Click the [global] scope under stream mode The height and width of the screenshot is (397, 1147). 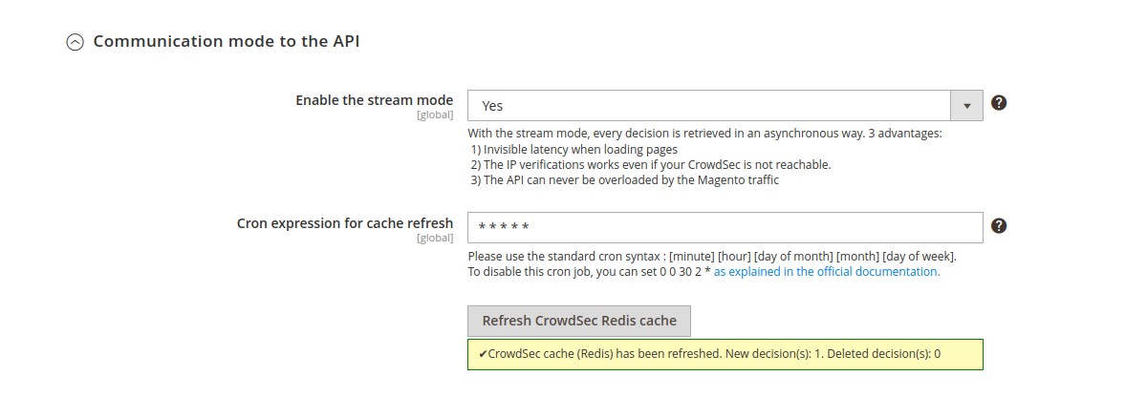[x=435, y=115]
